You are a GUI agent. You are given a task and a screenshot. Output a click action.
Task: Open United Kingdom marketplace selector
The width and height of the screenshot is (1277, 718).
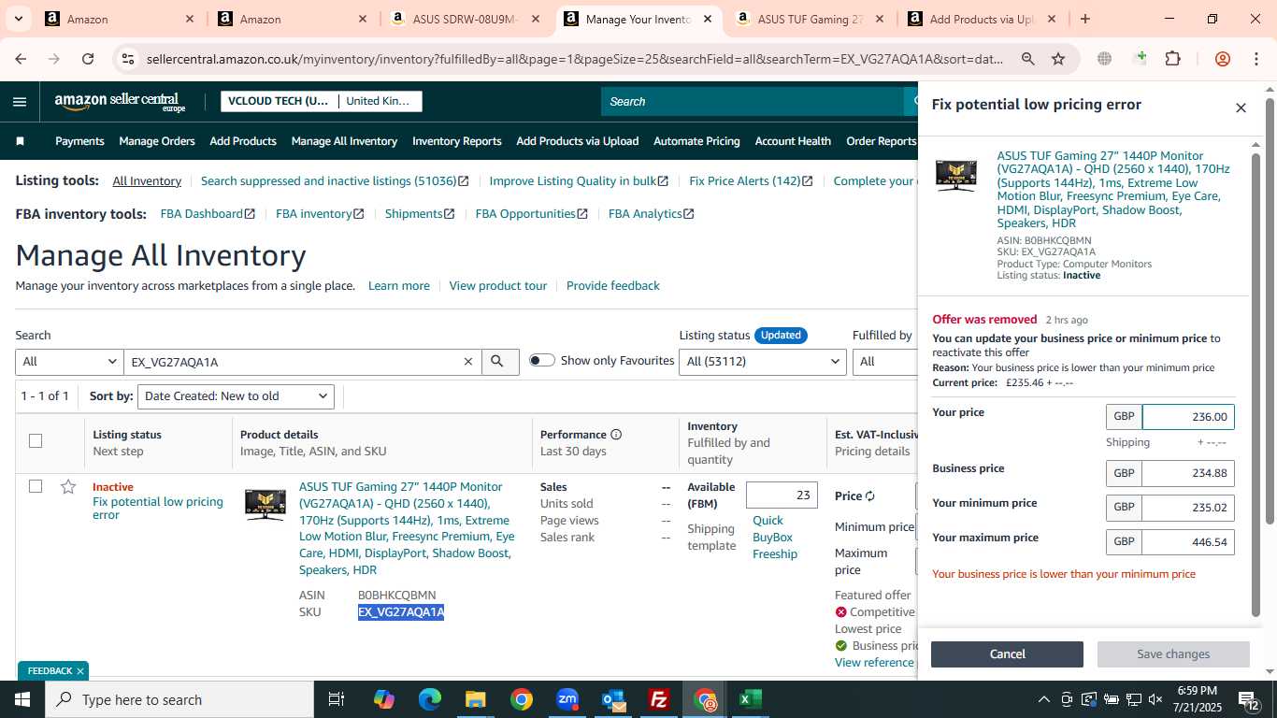pyautogui.click(x=379, y=101)
